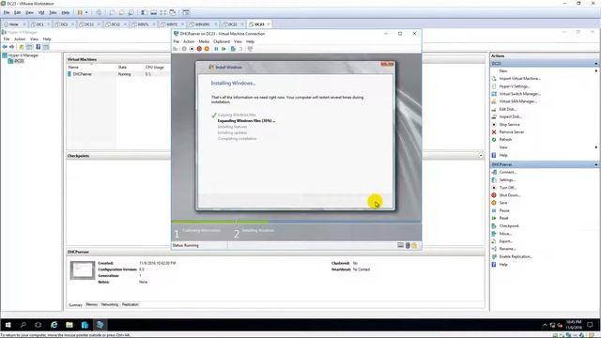The image size is (601, 338).
Task: Toggle action pane icon in Hyper-V Manager toolbar
Action: 46,47
